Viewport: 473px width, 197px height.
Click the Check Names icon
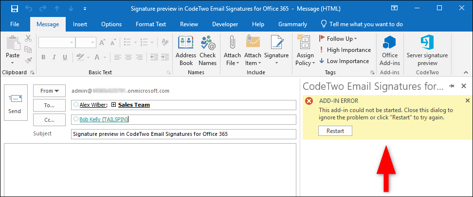coord(207,51)
